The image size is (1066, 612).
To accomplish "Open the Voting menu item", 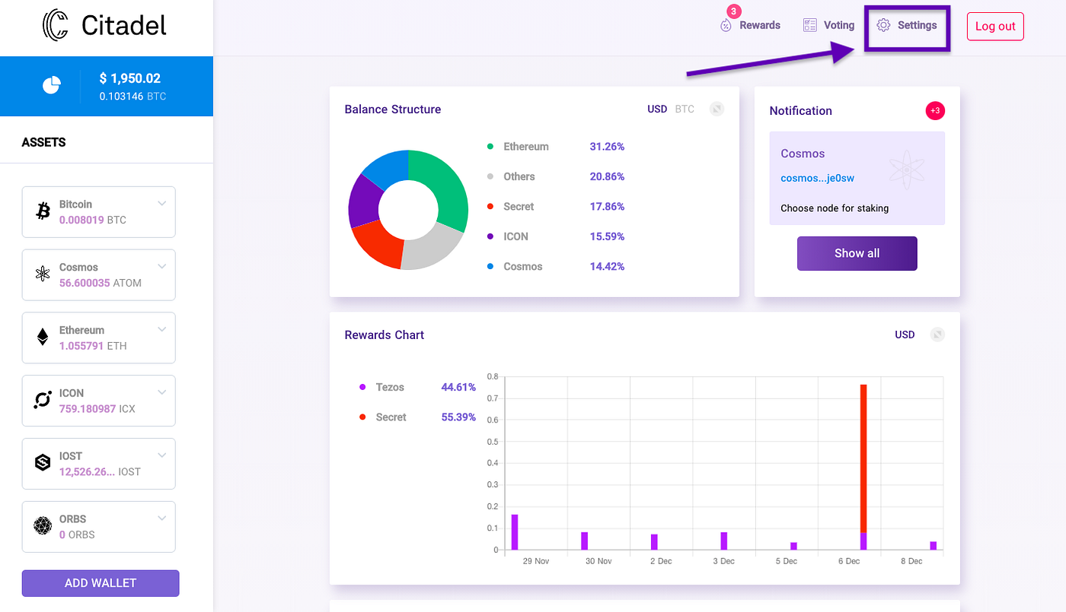I will (x=829, y=25).
